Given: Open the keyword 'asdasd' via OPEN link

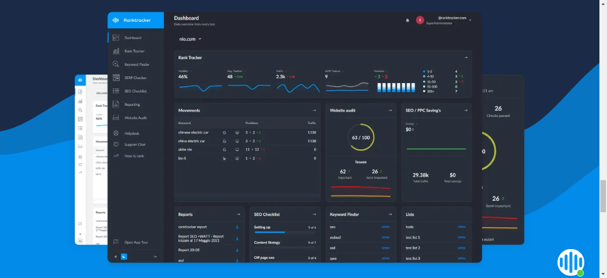Looking at the screenshot, I should [x=385, y=237].
